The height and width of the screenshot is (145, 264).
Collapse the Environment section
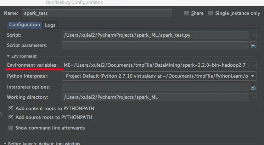click(x=8, y=56)
